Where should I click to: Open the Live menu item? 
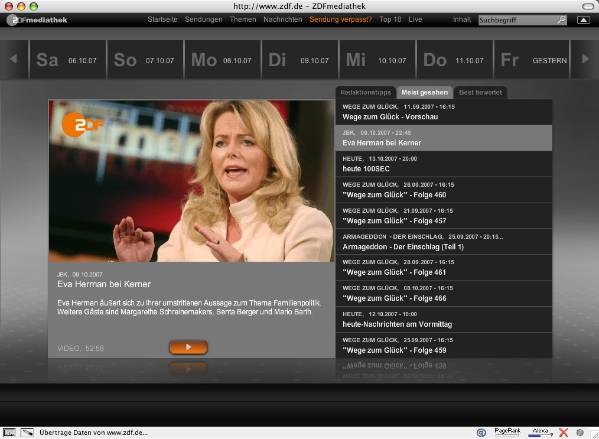pos(415,19)
